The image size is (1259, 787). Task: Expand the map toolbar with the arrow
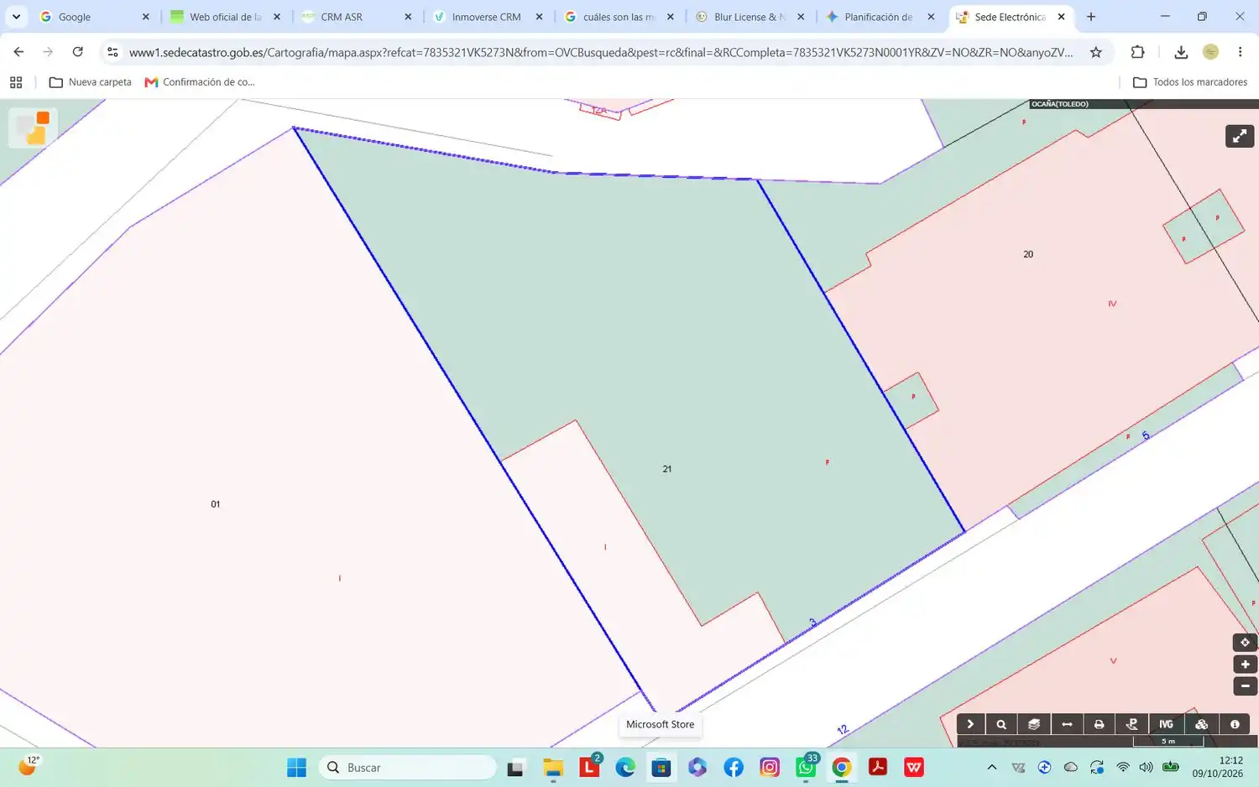tap(970, 724)
